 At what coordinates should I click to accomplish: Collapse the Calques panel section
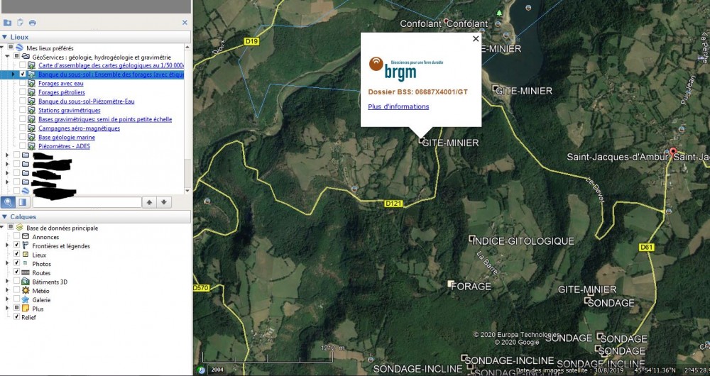(x=5, y=217)
